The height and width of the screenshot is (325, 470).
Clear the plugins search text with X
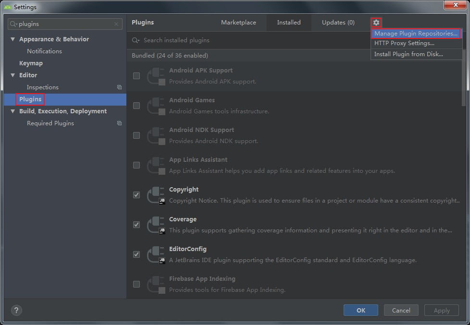116,24
